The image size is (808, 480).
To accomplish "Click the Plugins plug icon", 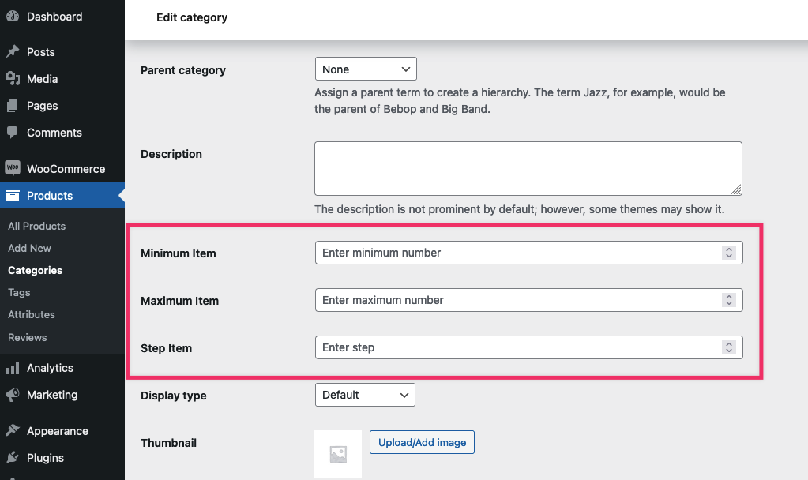I will pyautogui.click(x=13, y=457).
